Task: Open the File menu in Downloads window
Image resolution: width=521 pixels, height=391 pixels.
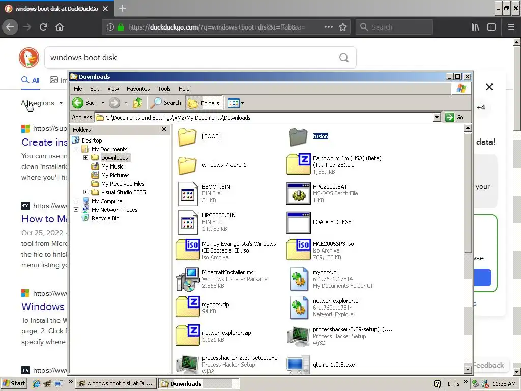Action: [x=78, y=89]
